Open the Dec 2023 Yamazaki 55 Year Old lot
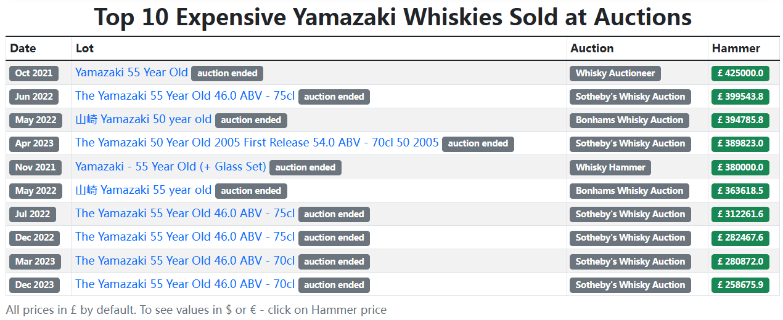Viewport: 783px width, 320px height. (184, 284)
